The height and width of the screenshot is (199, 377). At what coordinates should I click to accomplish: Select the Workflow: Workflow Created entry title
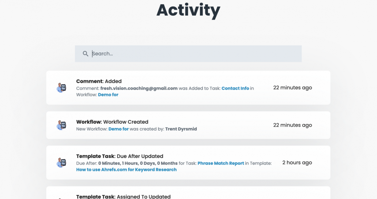click(112, 122)
